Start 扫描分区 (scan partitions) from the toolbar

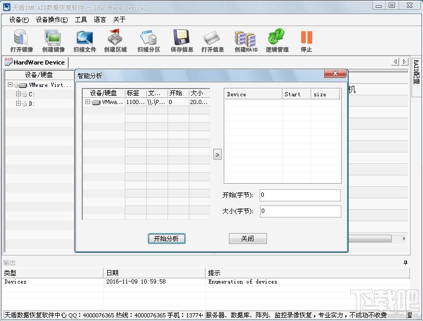click(x=148, y=41)
